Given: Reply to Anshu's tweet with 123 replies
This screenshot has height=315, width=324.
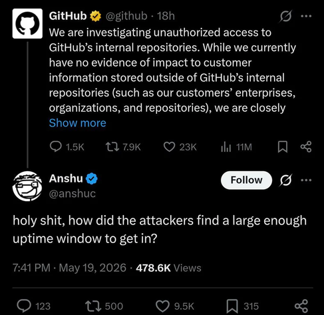Looking at the screenshot, I should [x=34, y=306].
